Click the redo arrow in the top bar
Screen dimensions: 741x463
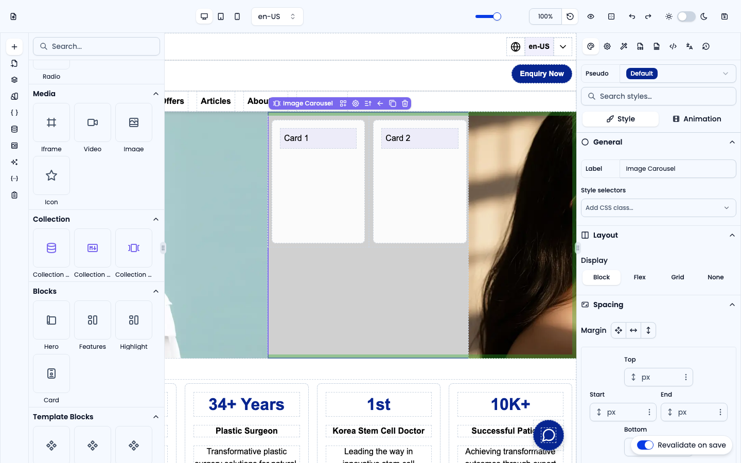pos(648,16)
